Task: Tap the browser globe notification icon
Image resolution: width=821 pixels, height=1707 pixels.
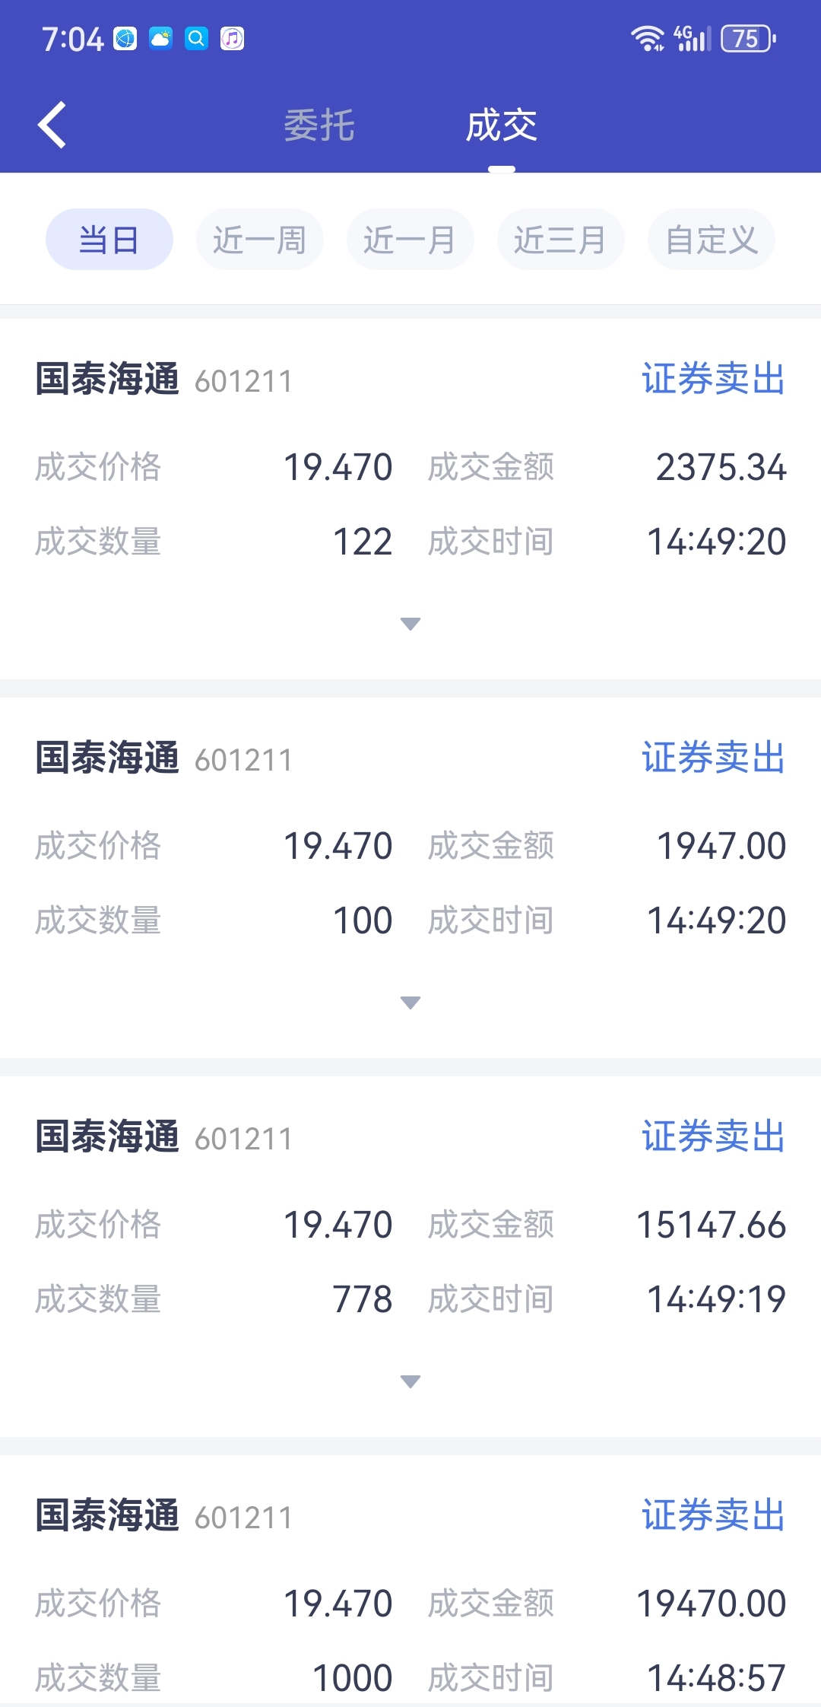Action: [125, 38]
